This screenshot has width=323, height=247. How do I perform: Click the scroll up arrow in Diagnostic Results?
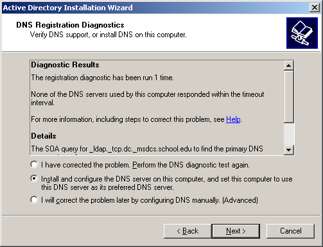[288, 65]
